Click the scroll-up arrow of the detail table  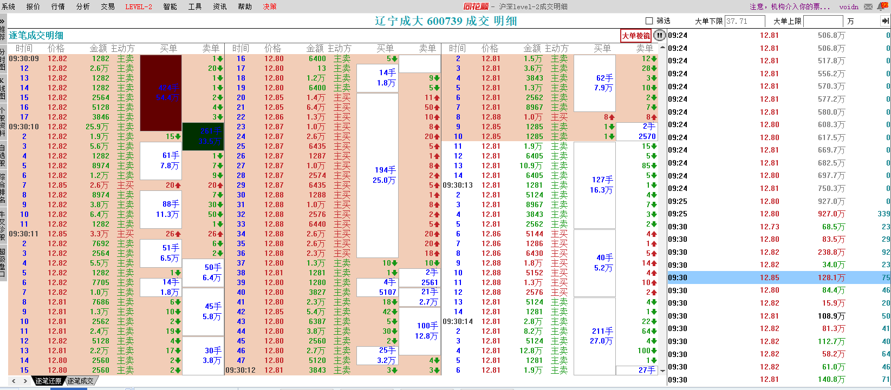pos(662,48)
